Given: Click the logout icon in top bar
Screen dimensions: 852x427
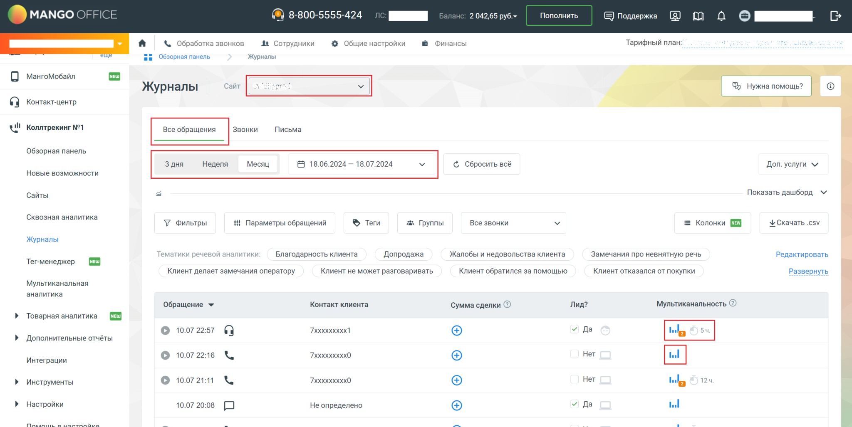Looking at the screenshot, I should [x=835, y=16].
